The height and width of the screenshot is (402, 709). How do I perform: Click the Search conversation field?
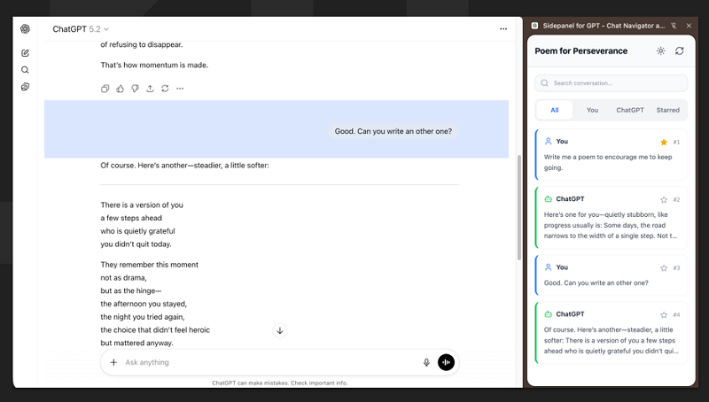point(612,83)
